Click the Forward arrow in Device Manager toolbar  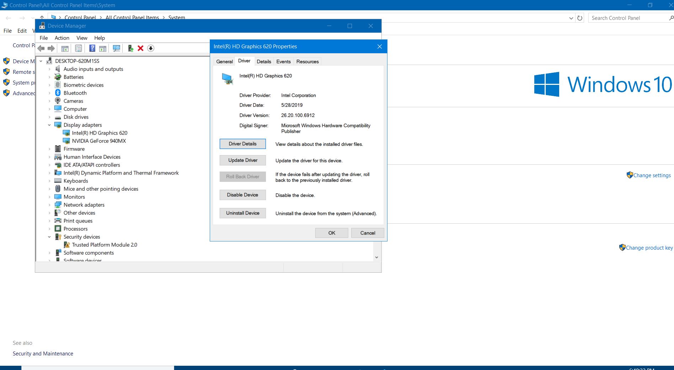pyautogui.click(x=51, y=48)
